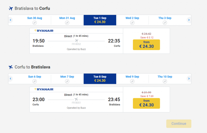This screenshot has height=133, width=207.
Task: Click the Ryanair logo on outbound flight
Action: [44, 31]
